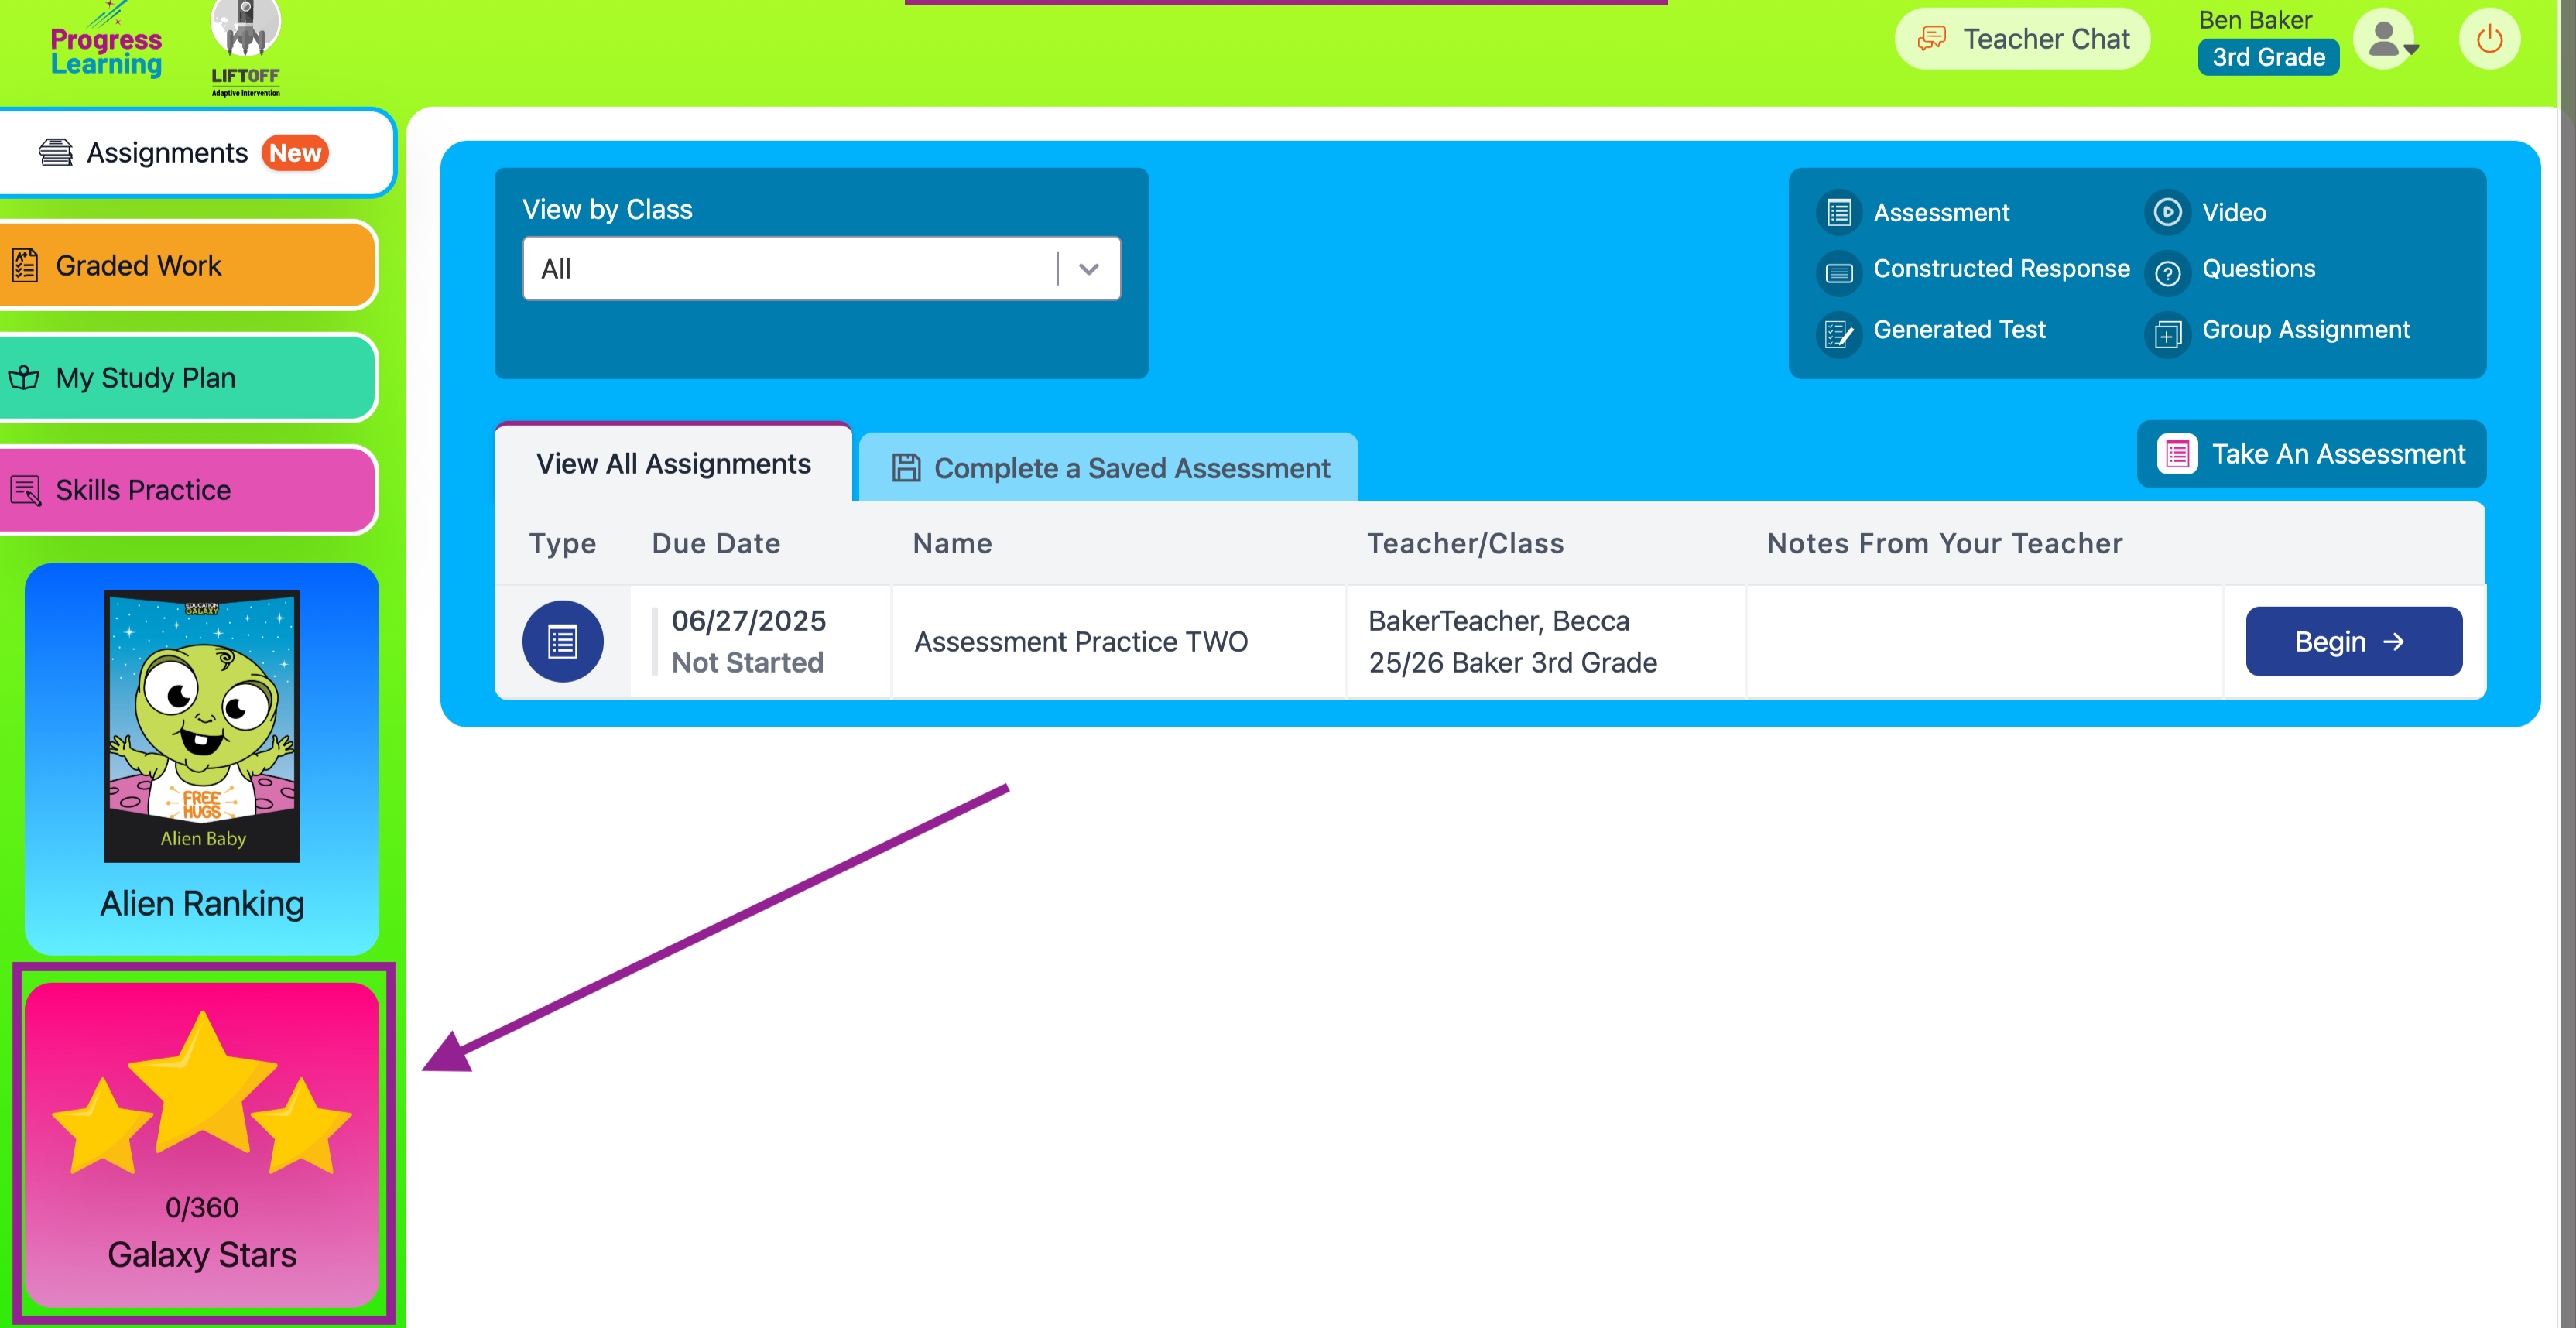Click the 0/360 stars count
Image resolution: width=2576 pixels, height=1328 pixels.
click(202, 1208)
